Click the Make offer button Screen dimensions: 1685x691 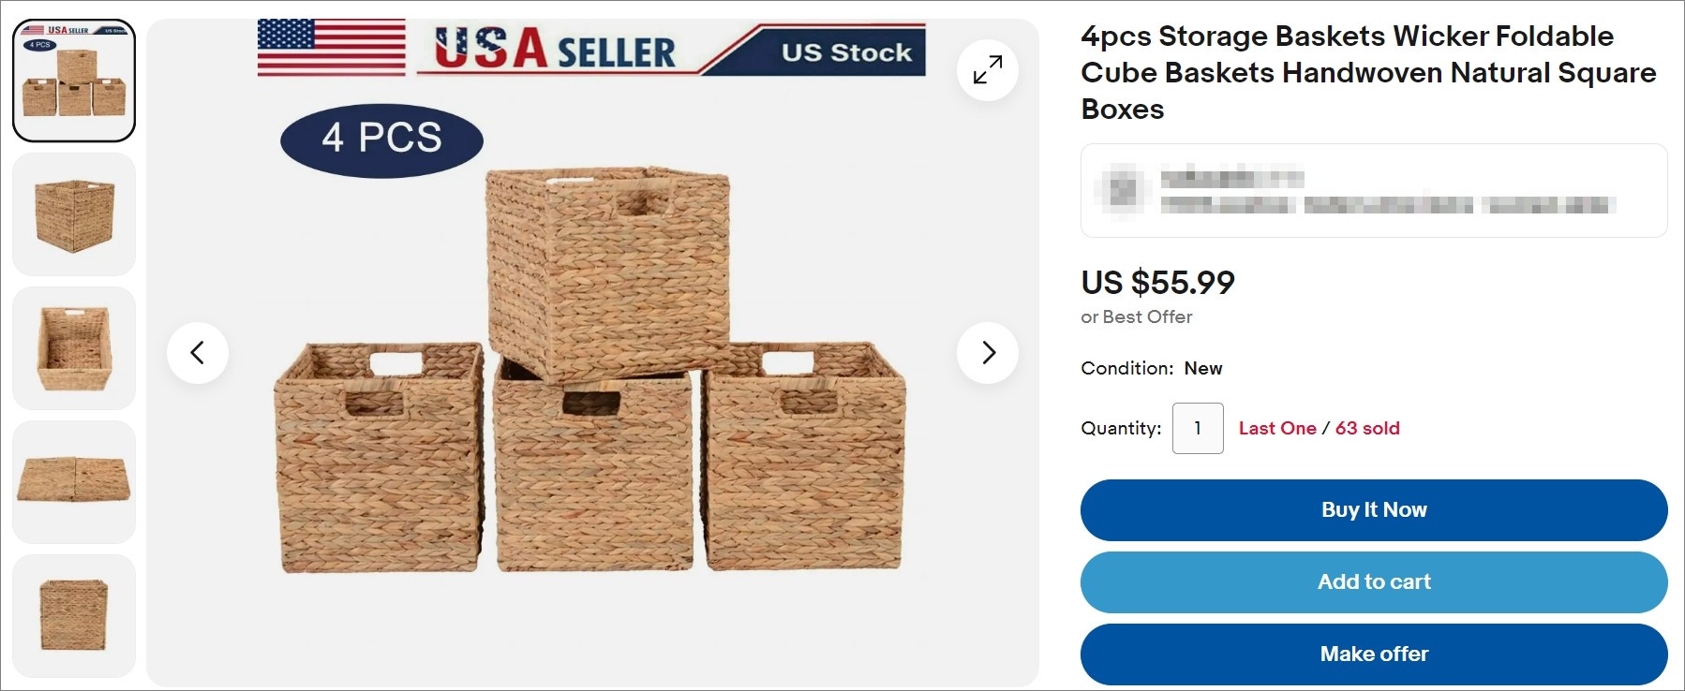(1373, 654)
